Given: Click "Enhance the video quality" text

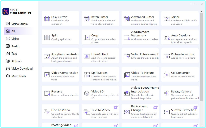Looking at the screenshot, I should 145,58.
